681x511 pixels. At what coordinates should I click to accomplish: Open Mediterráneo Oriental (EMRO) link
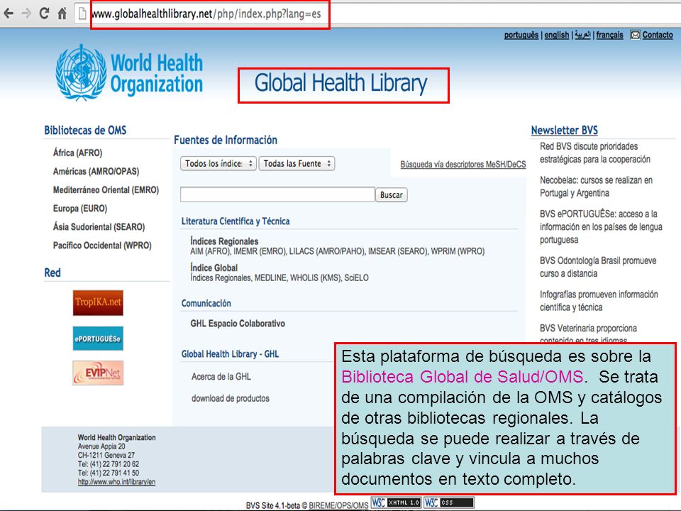(106, 190)
